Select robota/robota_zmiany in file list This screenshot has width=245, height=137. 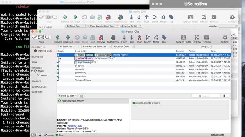point(93,101)
